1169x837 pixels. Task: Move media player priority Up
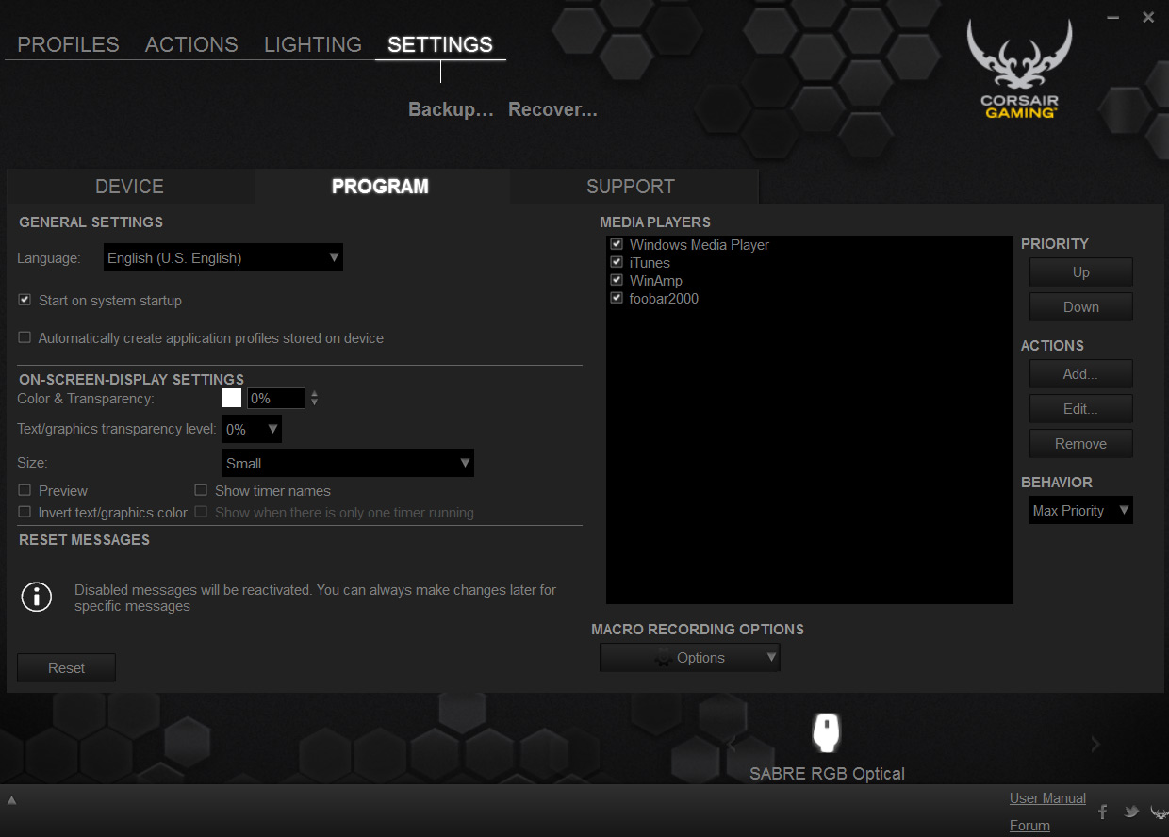(x=1081, y=272)
